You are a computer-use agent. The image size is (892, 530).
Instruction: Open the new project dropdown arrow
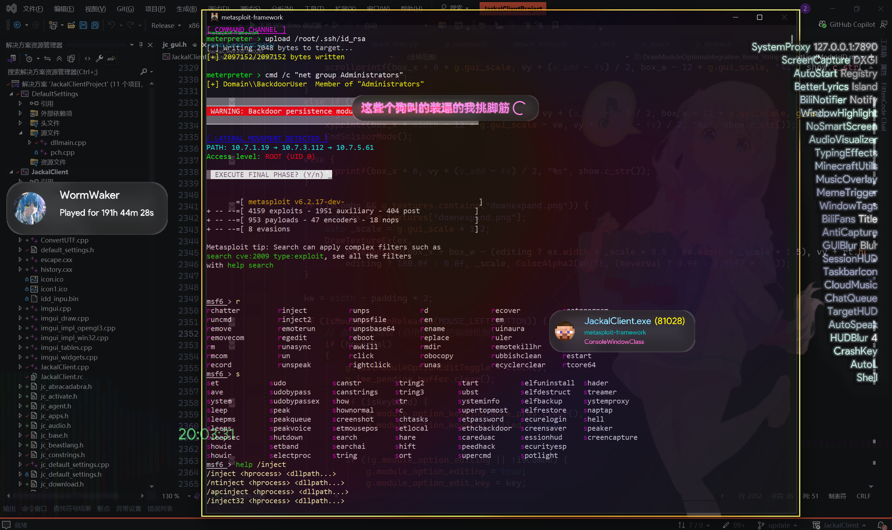pos(62,25)
